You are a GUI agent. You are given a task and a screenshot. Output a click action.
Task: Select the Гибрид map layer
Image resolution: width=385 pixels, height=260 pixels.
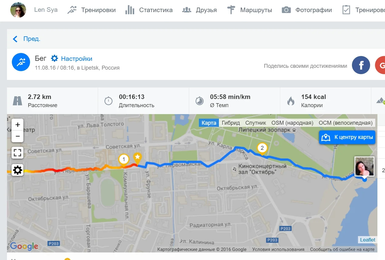[231, 123]
